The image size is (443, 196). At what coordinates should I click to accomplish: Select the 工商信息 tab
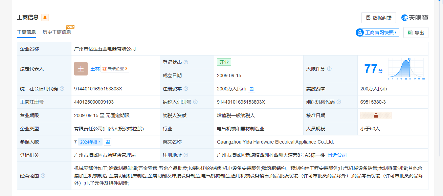pos(26,32)
